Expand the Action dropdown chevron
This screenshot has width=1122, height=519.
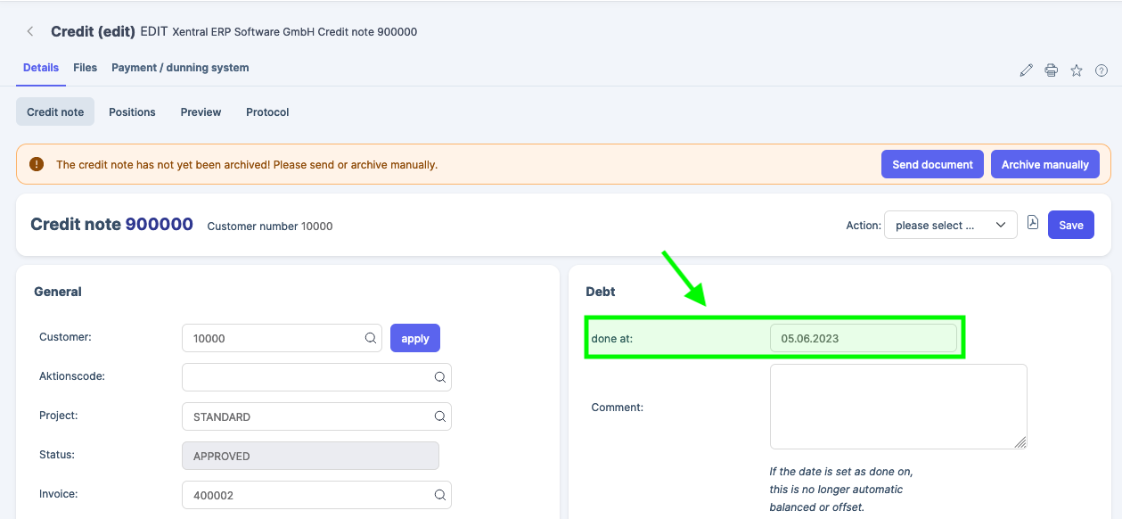(x=1001, y=225)
